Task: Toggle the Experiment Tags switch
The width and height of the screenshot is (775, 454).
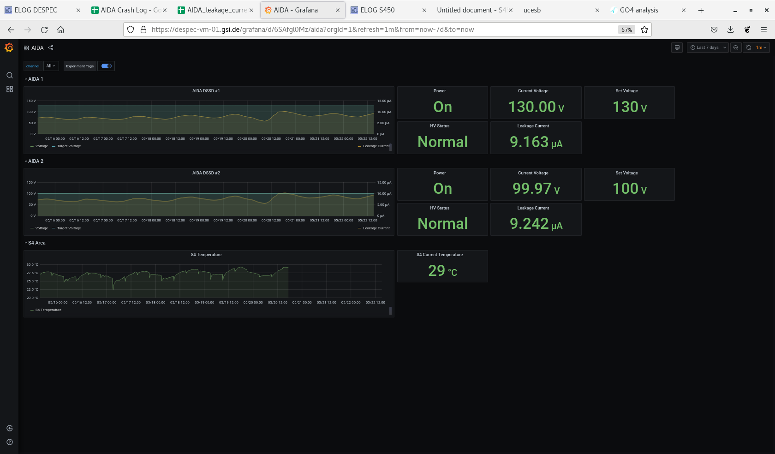Action: click(107, 66)
